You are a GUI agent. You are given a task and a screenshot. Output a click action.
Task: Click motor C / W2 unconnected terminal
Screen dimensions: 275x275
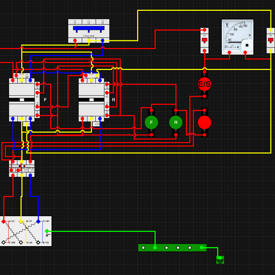pos(3,243)
